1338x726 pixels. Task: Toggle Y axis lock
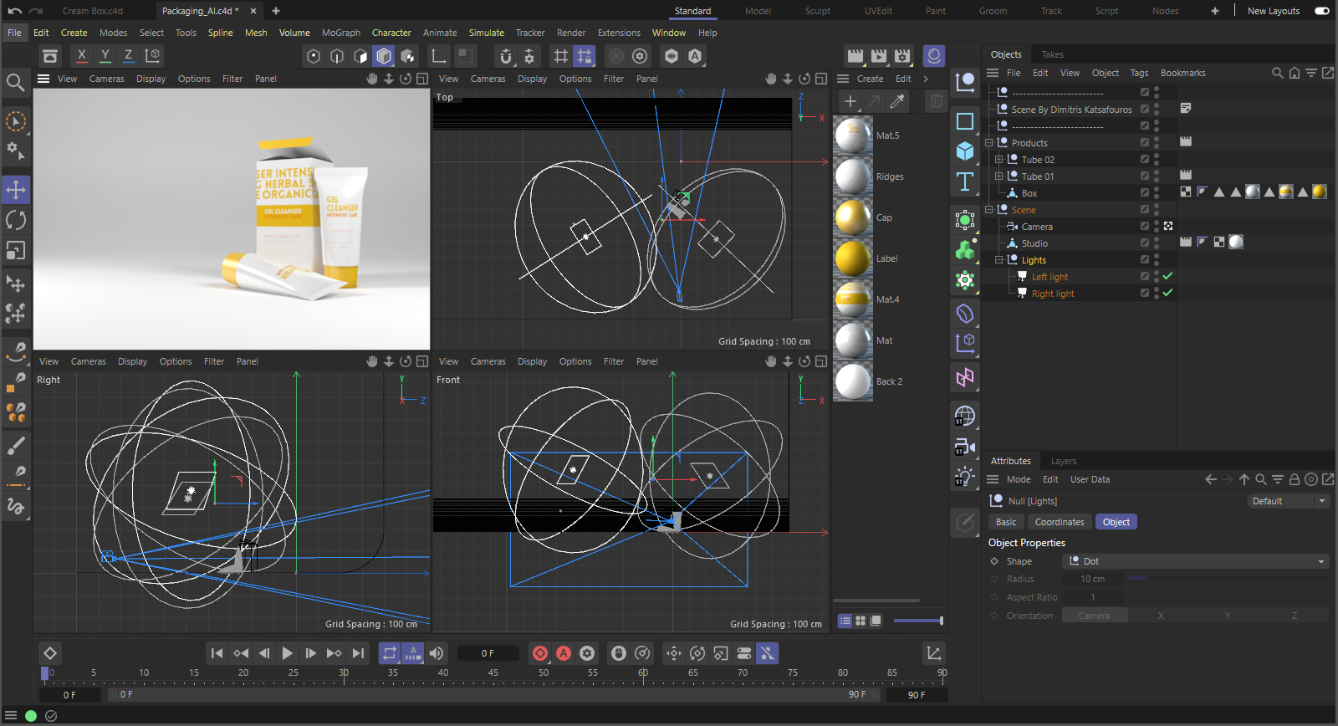[x=105, y=56]
